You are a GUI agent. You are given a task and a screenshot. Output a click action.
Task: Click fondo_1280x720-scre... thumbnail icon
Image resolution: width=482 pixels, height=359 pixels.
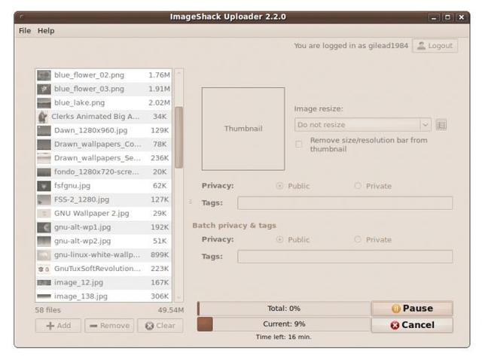44,172
